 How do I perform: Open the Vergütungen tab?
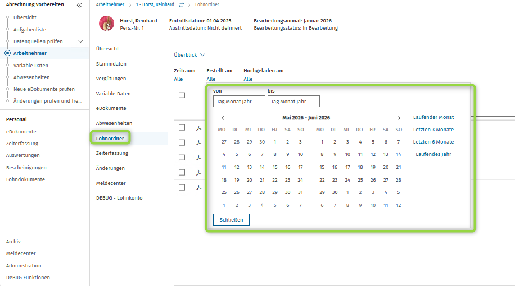(111, 79)
